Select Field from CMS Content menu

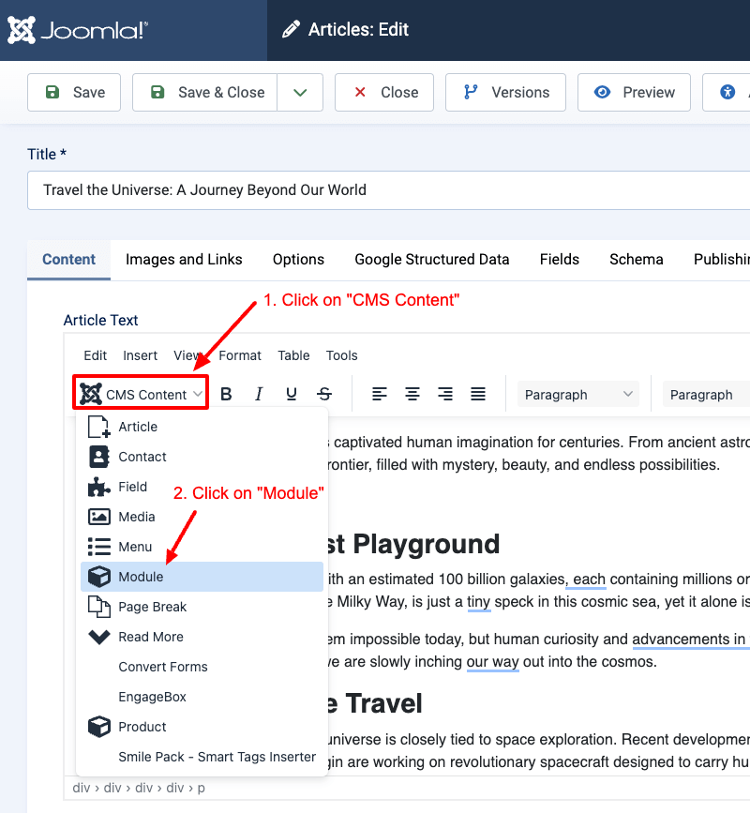tap(202, 487)
